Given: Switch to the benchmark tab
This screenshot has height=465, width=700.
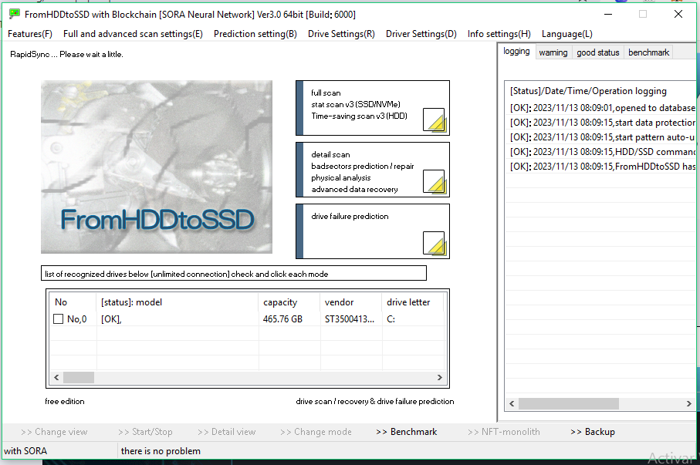Looking at the screenshot, I should click(x=648, y=52).
